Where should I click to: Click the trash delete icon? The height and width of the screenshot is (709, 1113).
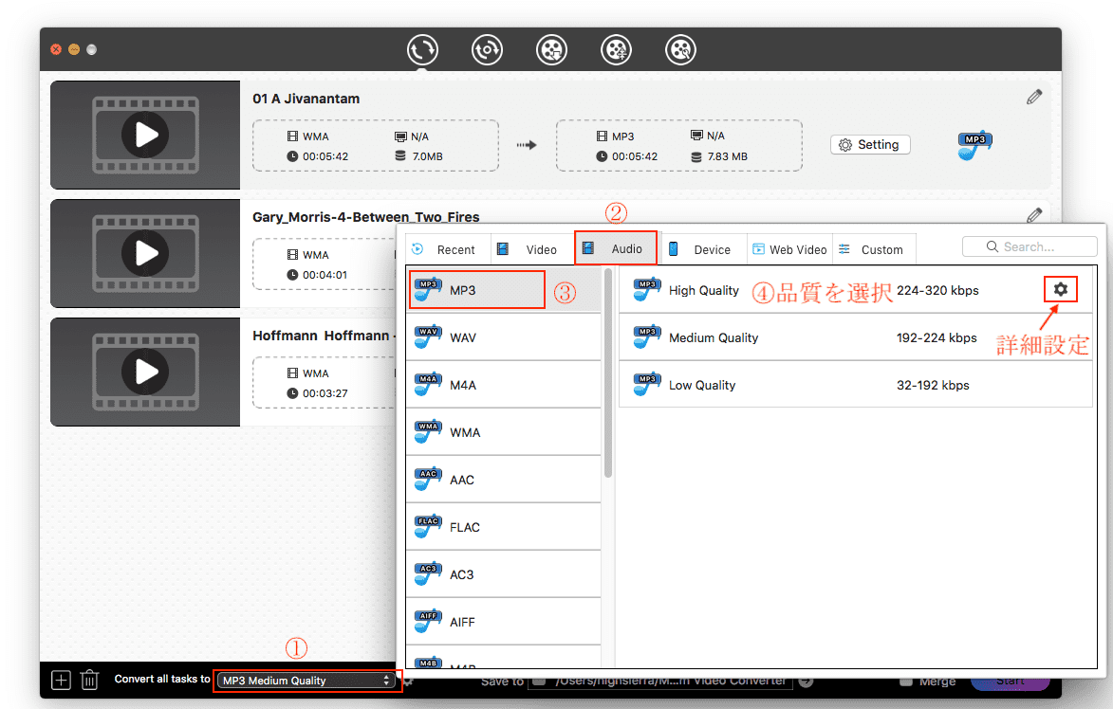[89, 680]
